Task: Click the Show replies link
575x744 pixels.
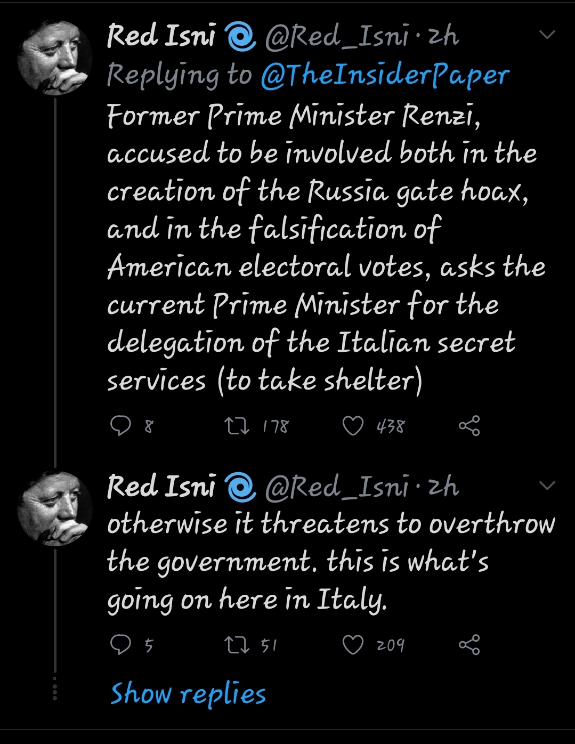Action: pos(188,694)
